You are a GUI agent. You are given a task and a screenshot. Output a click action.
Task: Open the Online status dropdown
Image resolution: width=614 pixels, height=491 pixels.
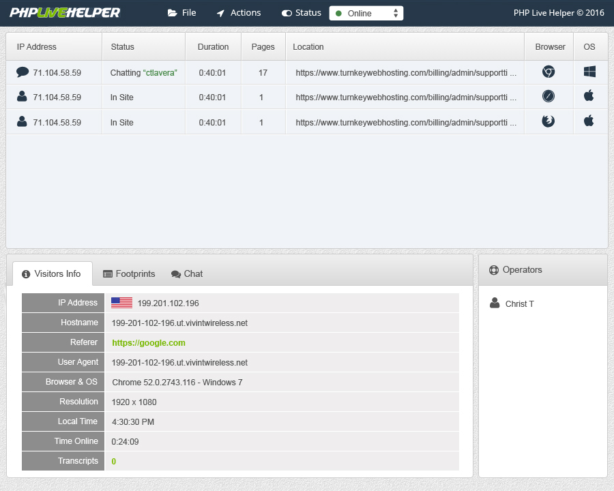pyautogui.click(x=366, y=13)
